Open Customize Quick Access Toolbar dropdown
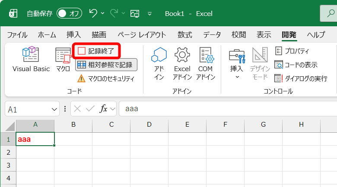 pos(150,14)
